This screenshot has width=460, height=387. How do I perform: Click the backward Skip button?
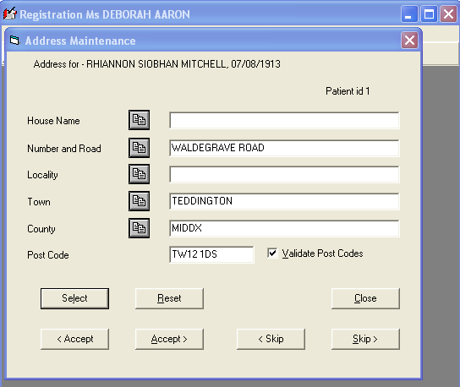pyautogui.click(x=271, y=339)
